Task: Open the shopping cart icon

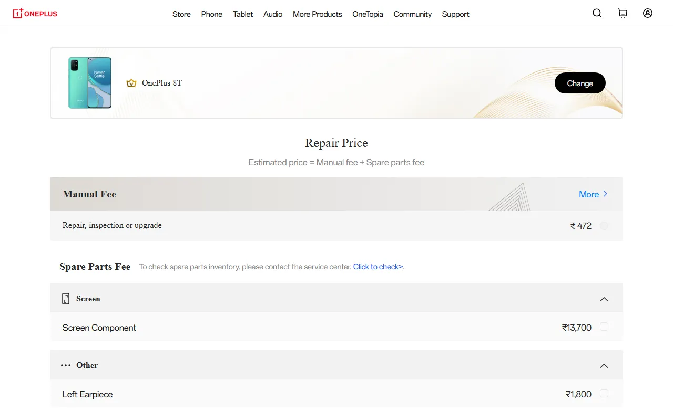Action: [x=623, y=13]
